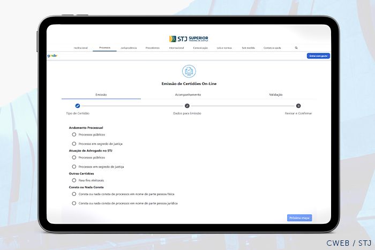This screenshot has height=250, width=375.
Task: Click the Consta ou Nada Consta heading
Action: click(86, 187)
